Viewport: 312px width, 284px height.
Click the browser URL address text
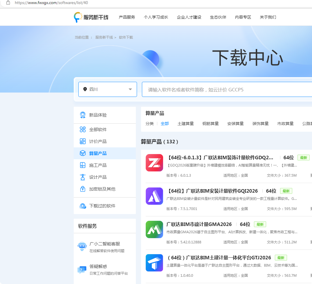click(x=51, y=3)
